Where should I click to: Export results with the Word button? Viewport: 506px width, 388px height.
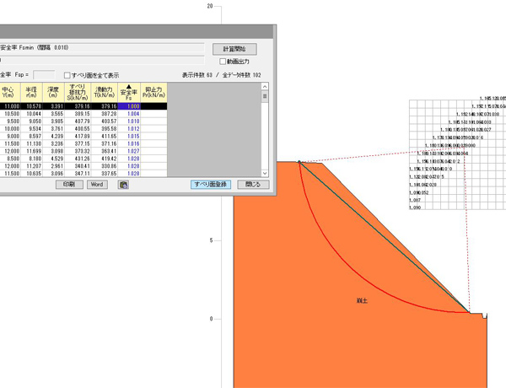[x=97, y=184]
